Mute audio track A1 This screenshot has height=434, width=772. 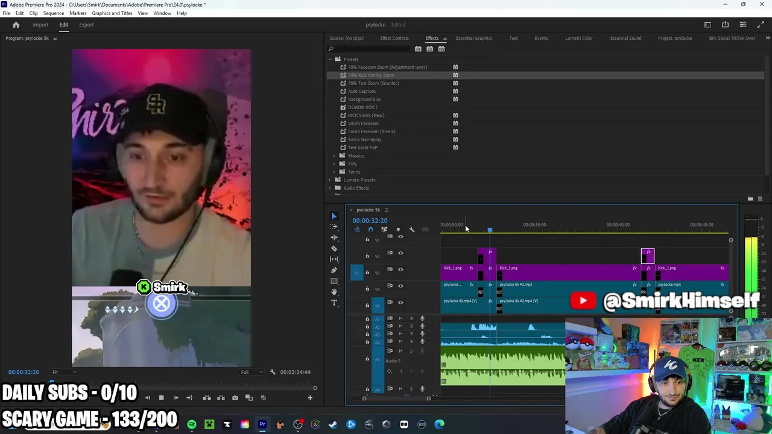(x=400, y=319)
